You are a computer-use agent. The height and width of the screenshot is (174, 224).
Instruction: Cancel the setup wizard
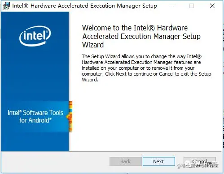click(x=200, y=161)
